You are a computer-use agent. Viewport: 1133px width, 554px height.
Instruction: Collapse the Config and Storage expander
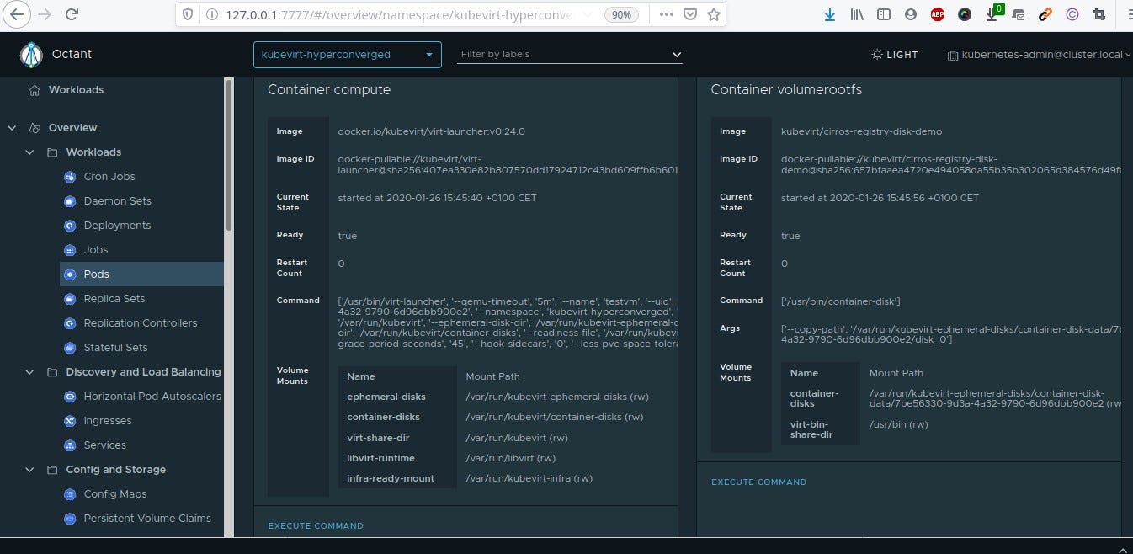click(x=29, y=470)
